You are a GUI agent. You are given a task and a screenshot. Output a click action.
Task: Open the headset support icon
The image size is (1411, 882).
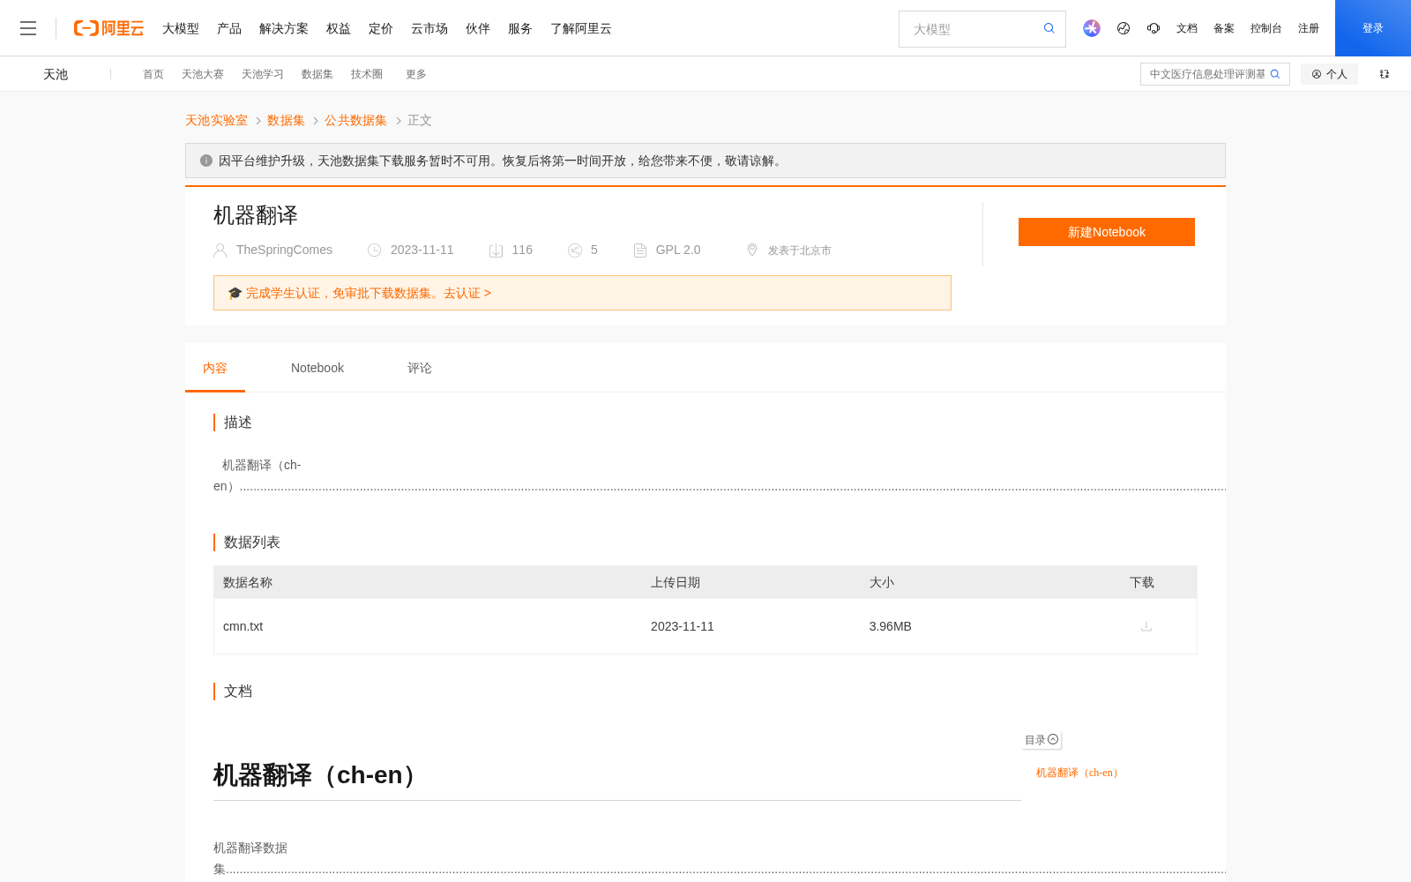click(x=1153, y=28)
